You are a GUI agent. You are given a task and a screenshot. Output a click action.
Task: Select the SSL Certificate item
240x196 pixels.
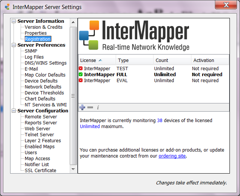40,171
